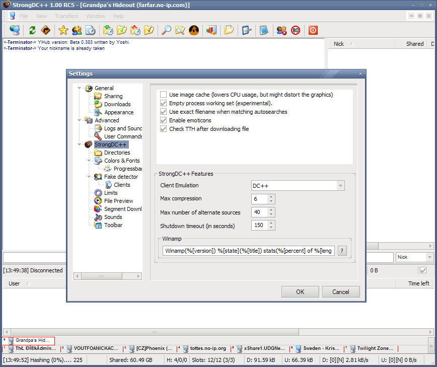
Task: Select Clients under Fake detector
Action: click(x=122, y=185)
